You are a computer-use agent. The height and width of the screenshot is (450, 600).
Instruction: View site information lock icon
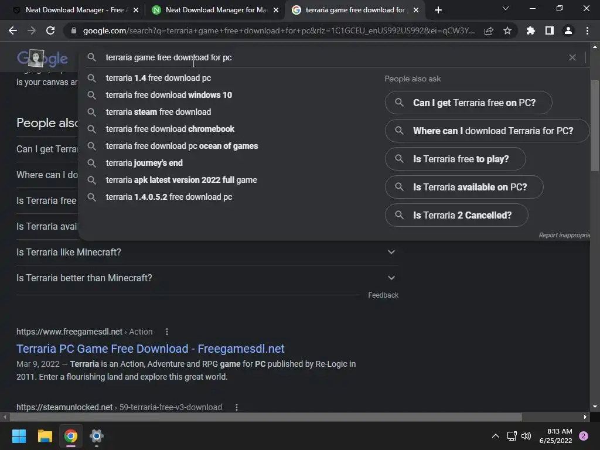[73, 30]
